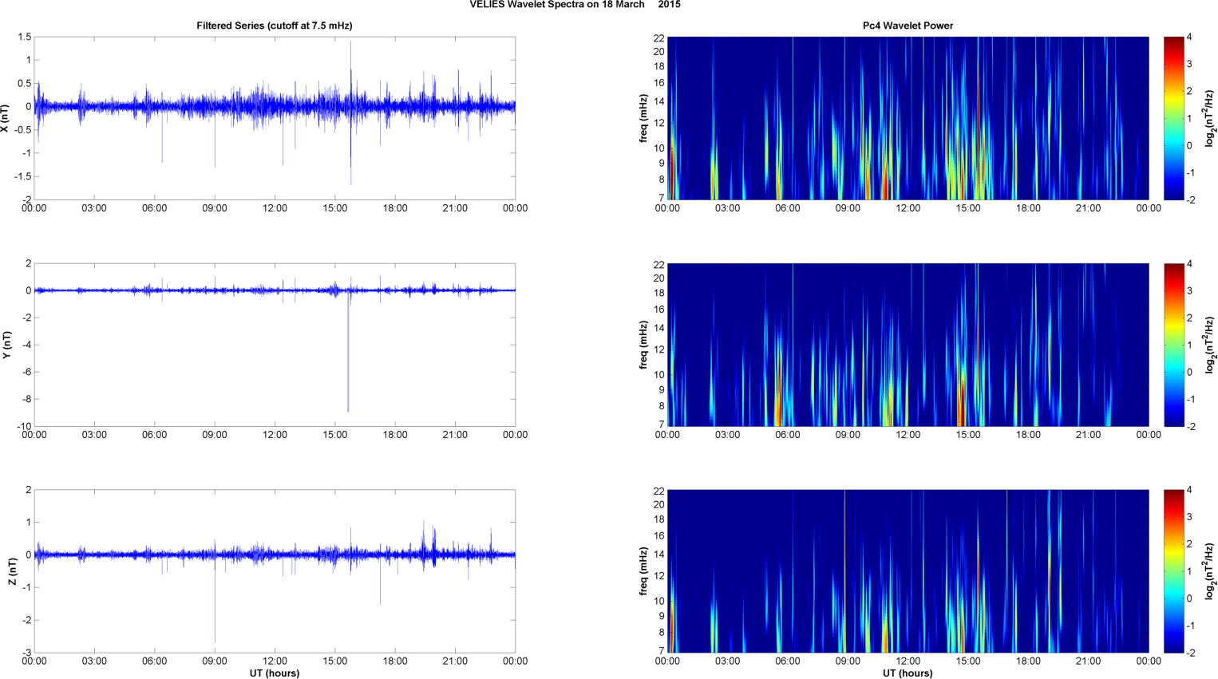Click UT (hours) label under Z time series

click(274, 673)
